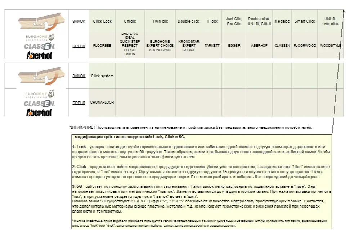
Task: Follow the ЗАМОК link beside Click system
Action: [79, 76]
